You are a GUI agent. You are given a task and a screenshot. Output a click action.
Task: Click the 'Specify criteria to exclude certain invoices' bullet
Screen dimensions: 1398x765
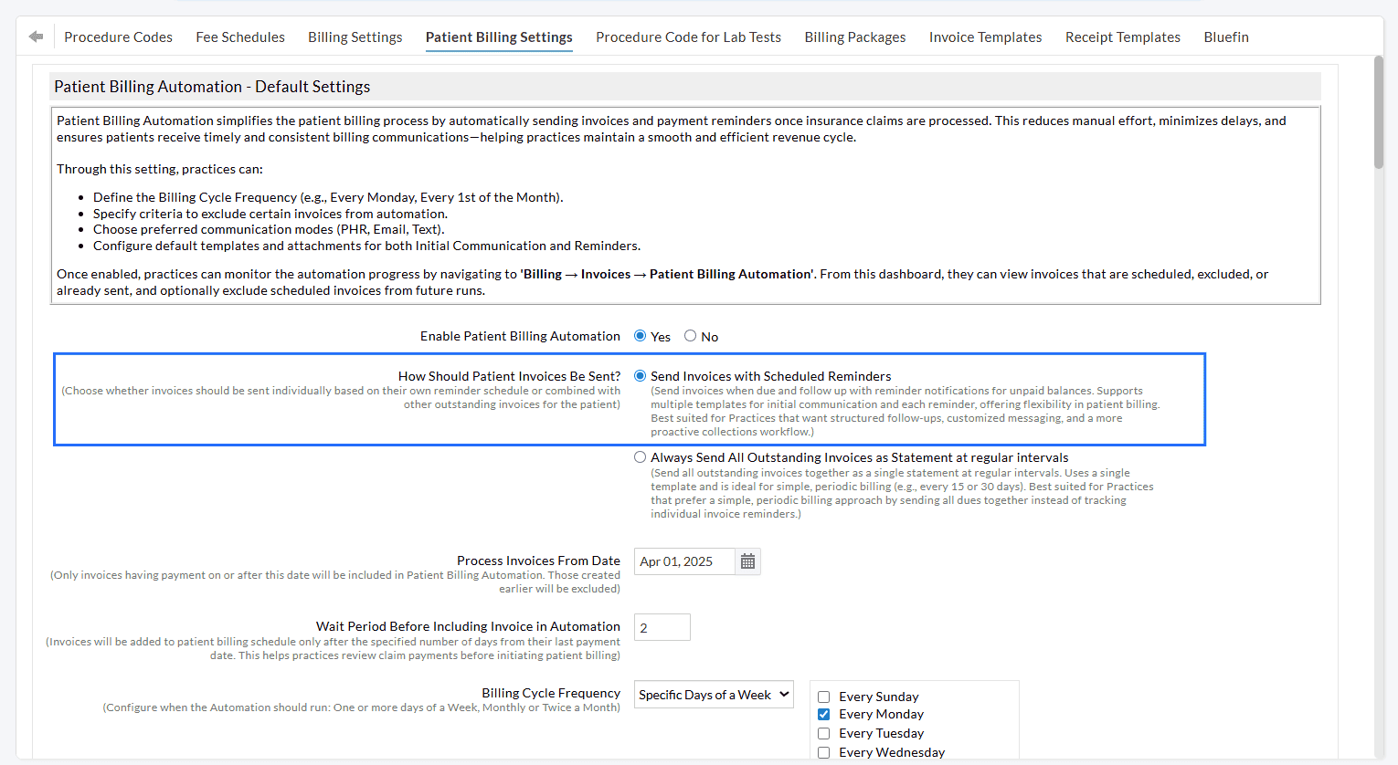(270, 214)
